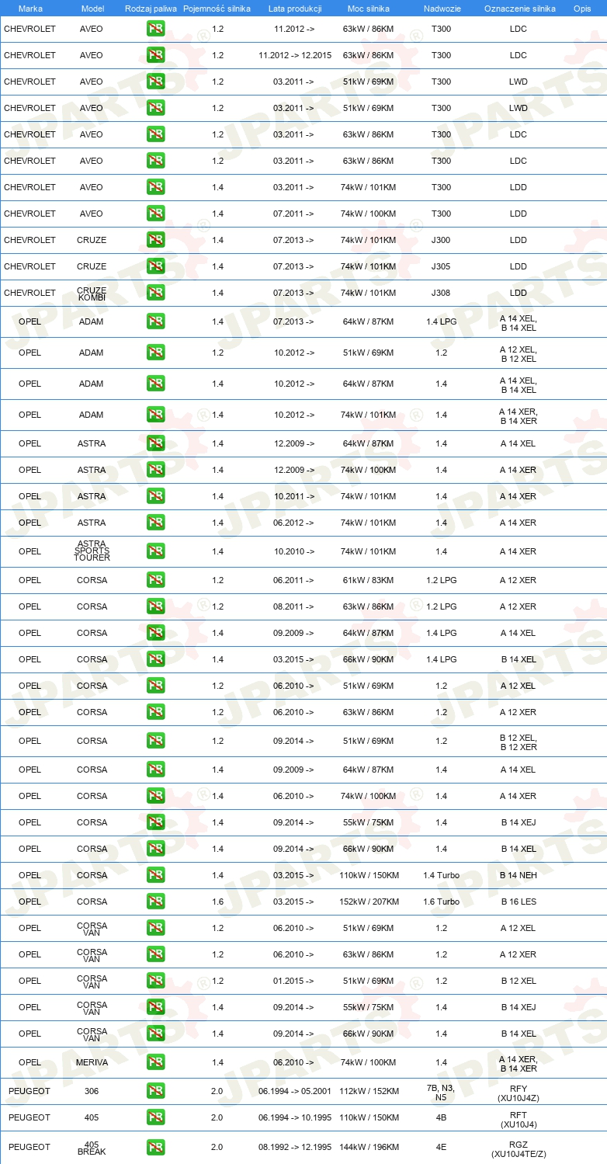Click fuel icon in Adam A 14 XER row

[155, 415]
